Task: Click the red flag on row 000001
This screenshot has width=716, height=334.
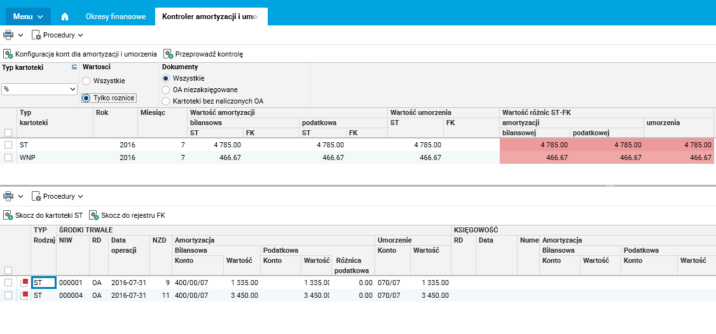Action: (24, 283)
